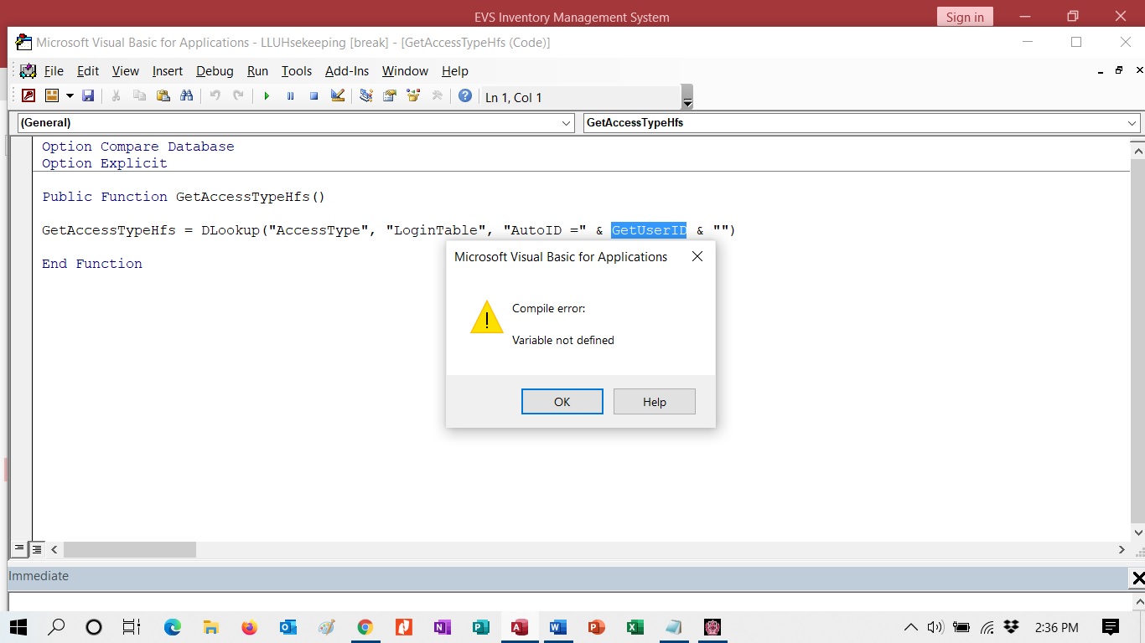Click the green Run Sub play icon
Screen dimensions: 1145x643
pos(267,96)
